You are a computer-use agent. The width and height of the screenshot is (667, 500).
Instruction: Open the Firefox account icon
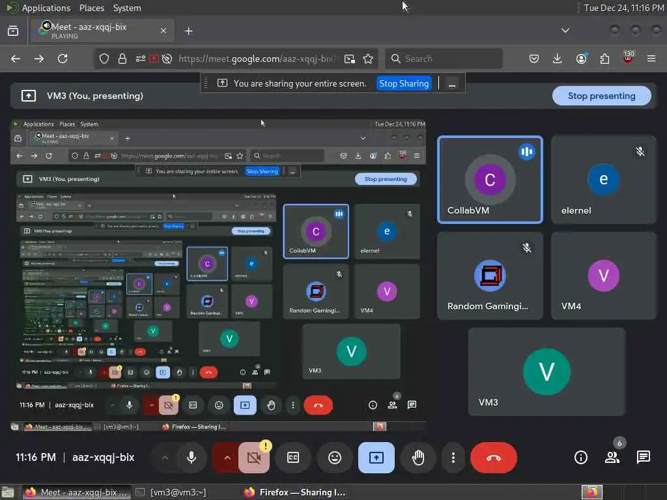point(582,59)
